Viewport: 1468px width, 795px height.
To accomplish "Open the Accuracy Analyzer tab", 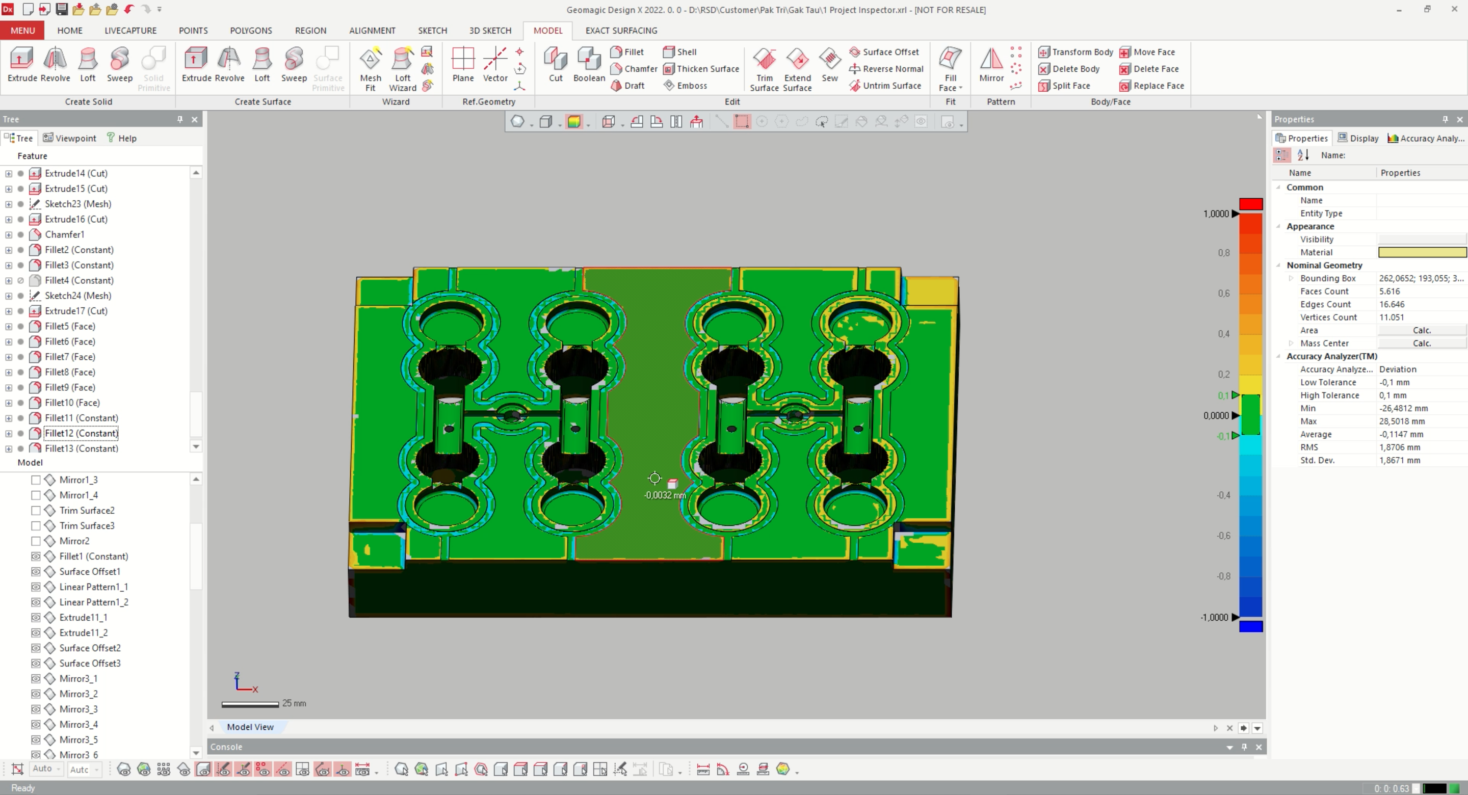I will click(1425, 139).
